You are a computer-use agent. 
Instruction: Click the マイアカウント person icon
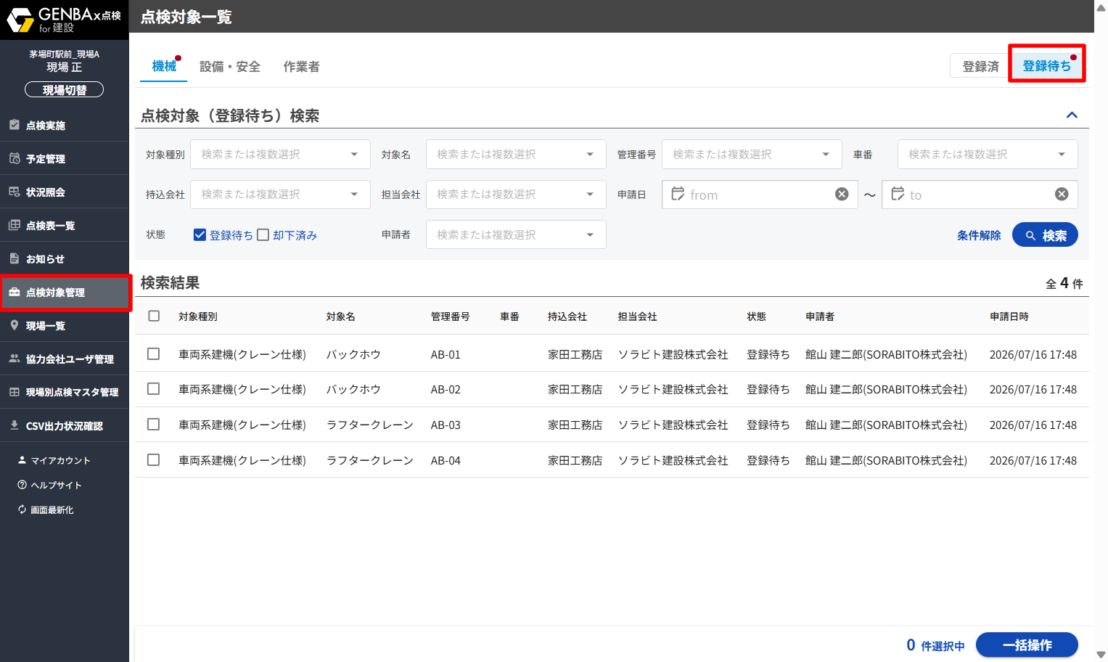[22, 460]
